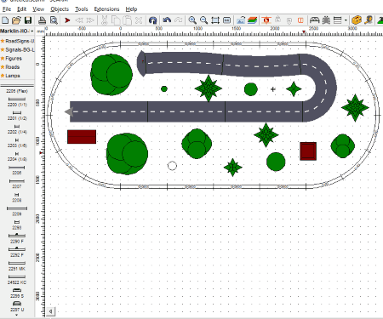Undo the last action
This screenshot has height=319, width=383.
click(167, 20)
